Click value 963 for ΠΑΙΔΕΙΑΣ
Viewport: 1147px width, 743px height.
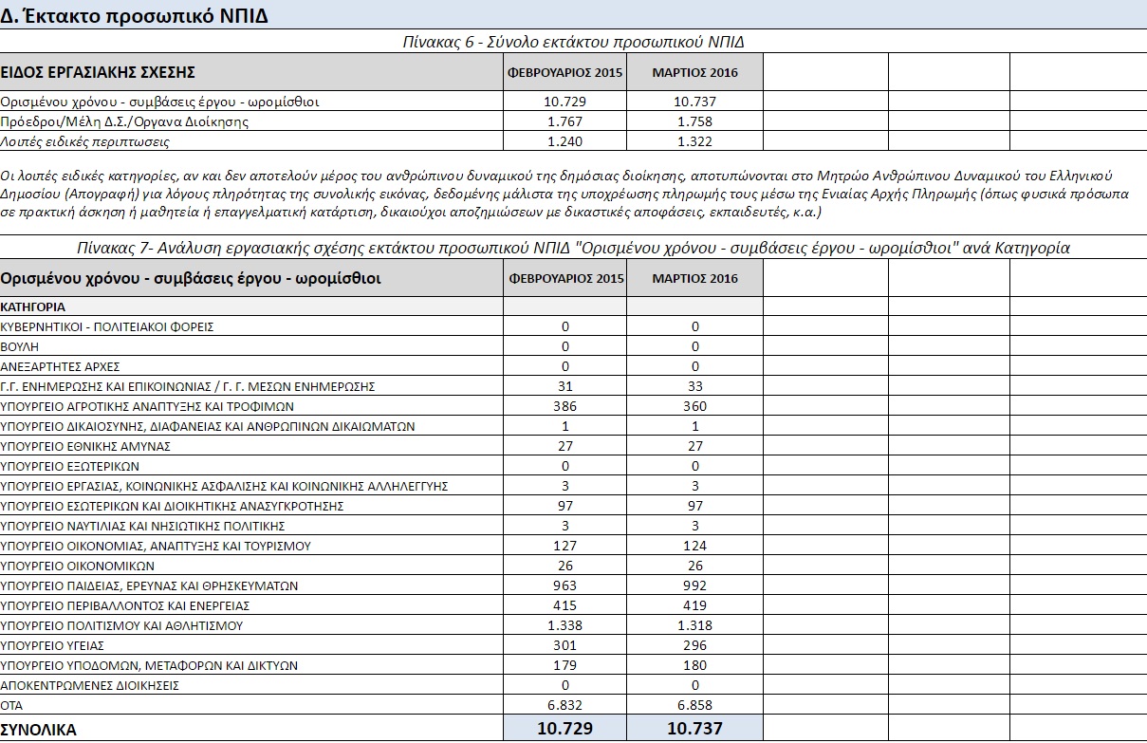[x=565, y=585]
